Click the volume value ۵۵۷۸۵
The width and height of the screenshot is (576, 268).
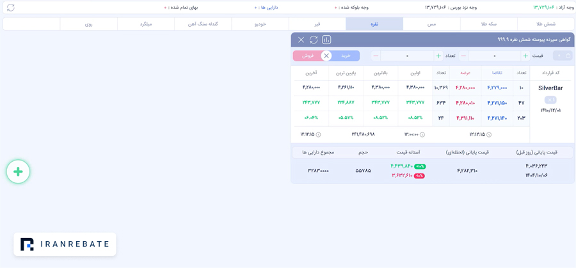[363, 171]
